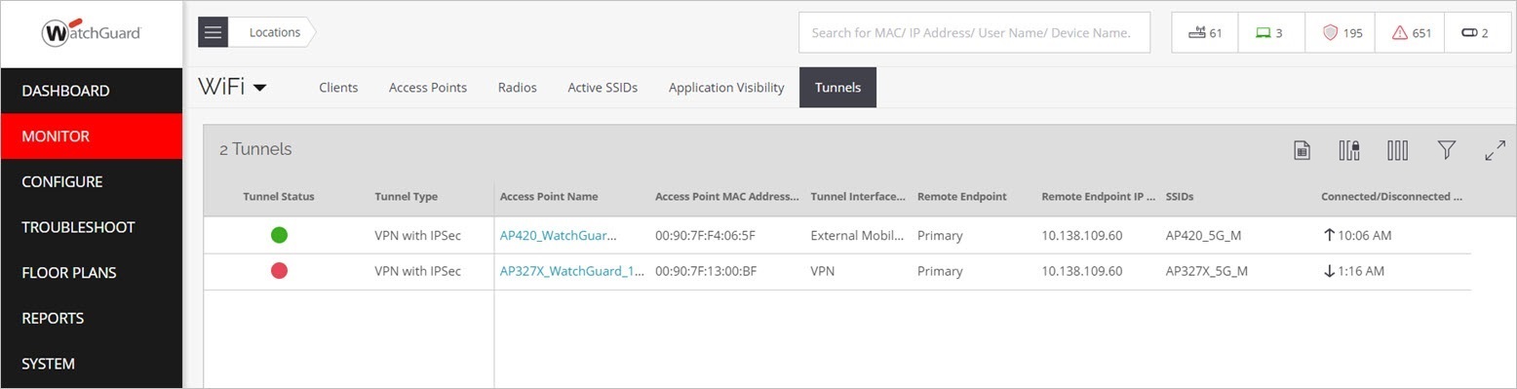
Task: Open the filter funnel icon
Action: click(x=1447, y=150)
